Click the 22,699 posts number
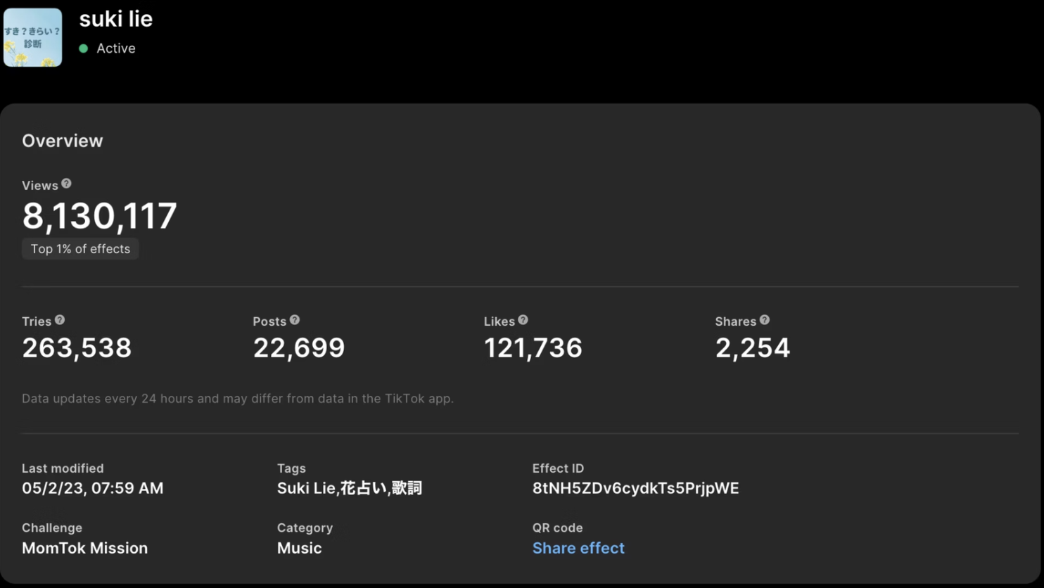1044x588 pixels. click(x=299, y=348)
